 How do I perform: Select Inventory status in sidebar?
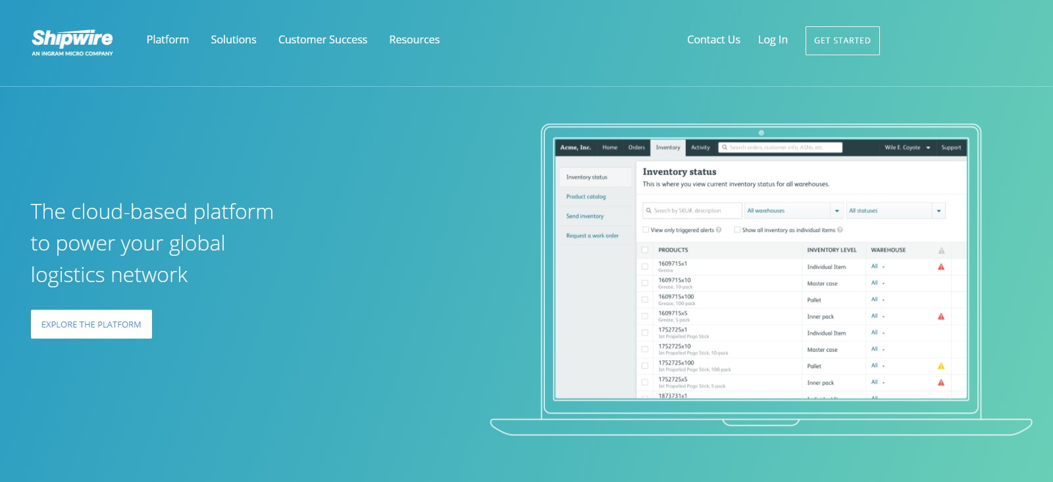[596, 177]
